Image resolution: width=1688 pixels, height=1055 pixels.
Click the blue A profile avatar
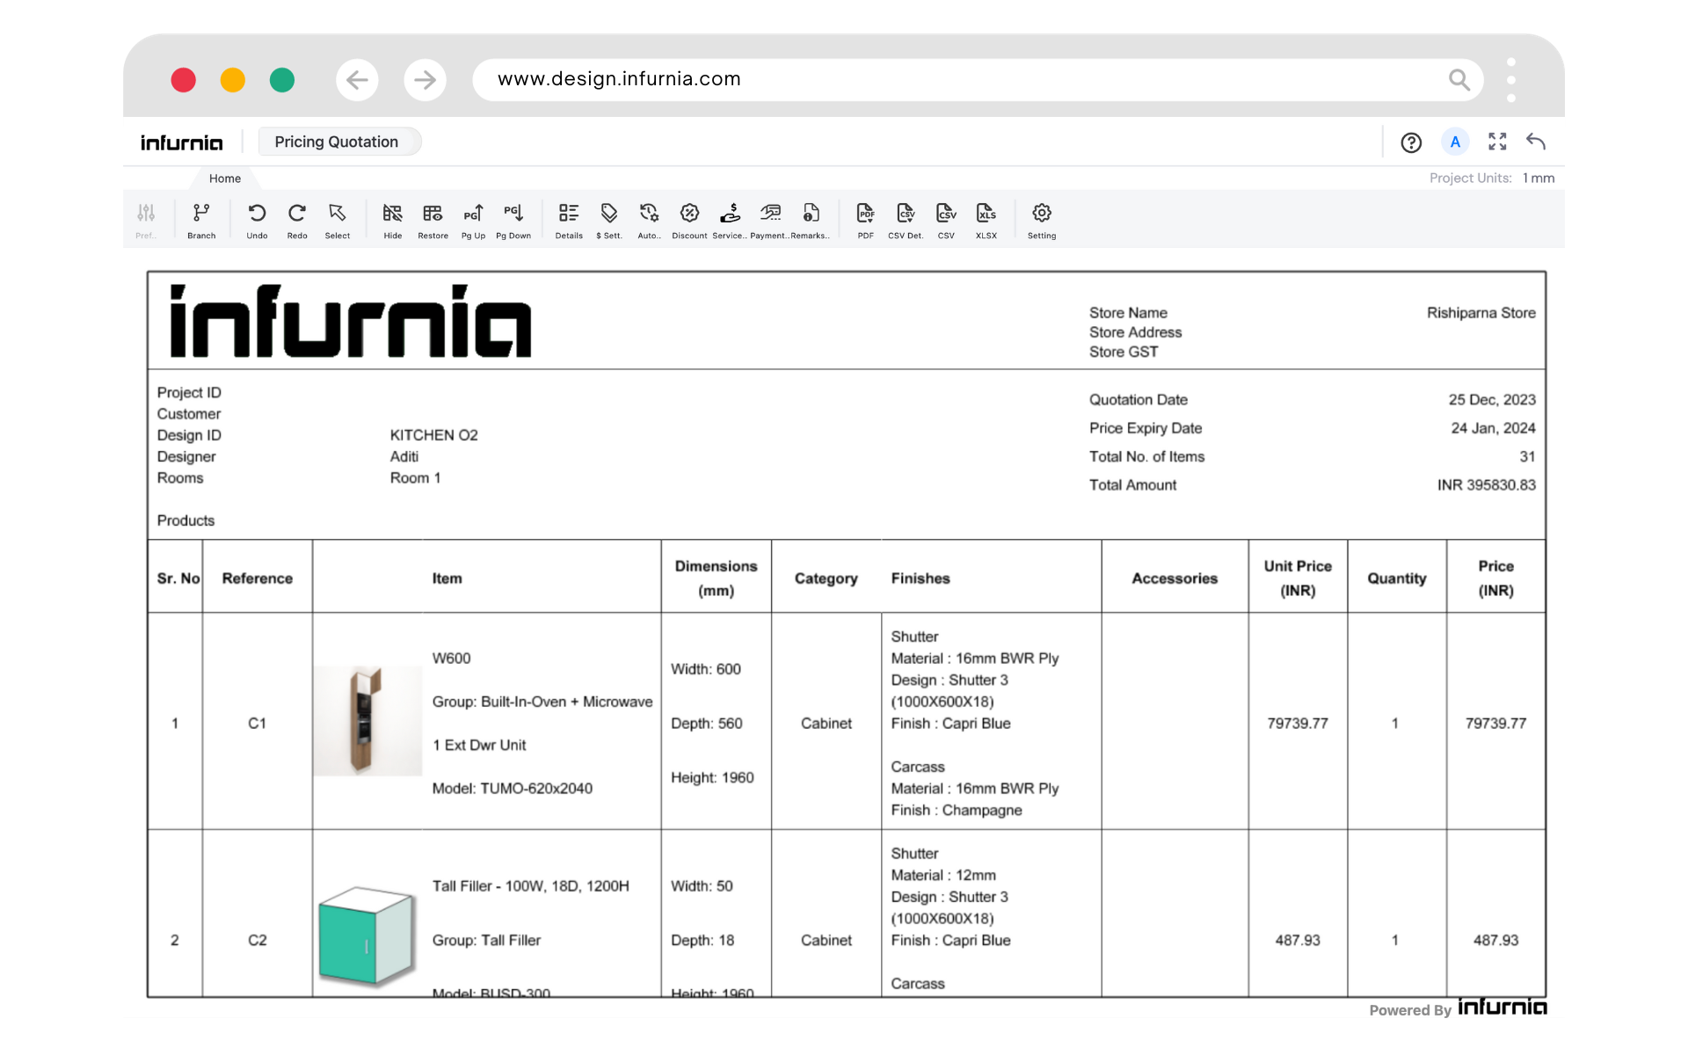point(1455,142)
